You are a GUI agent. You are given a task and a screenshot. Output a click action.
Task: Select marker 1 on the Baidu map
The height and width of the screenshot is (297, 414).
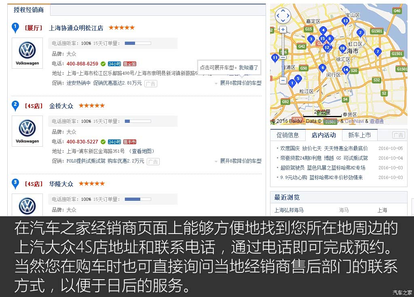pos(292,83)
